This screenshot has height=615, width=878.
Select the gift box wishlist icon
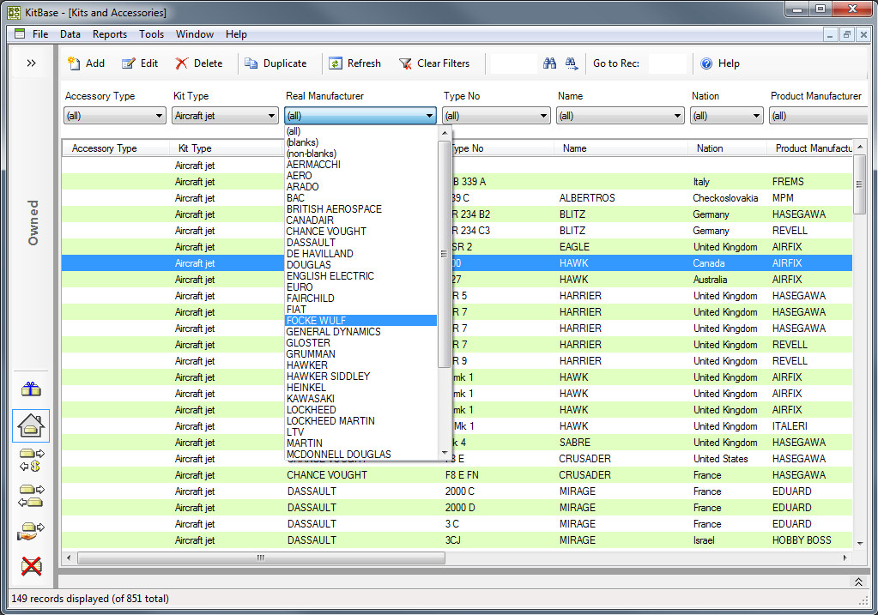point(32,389)
